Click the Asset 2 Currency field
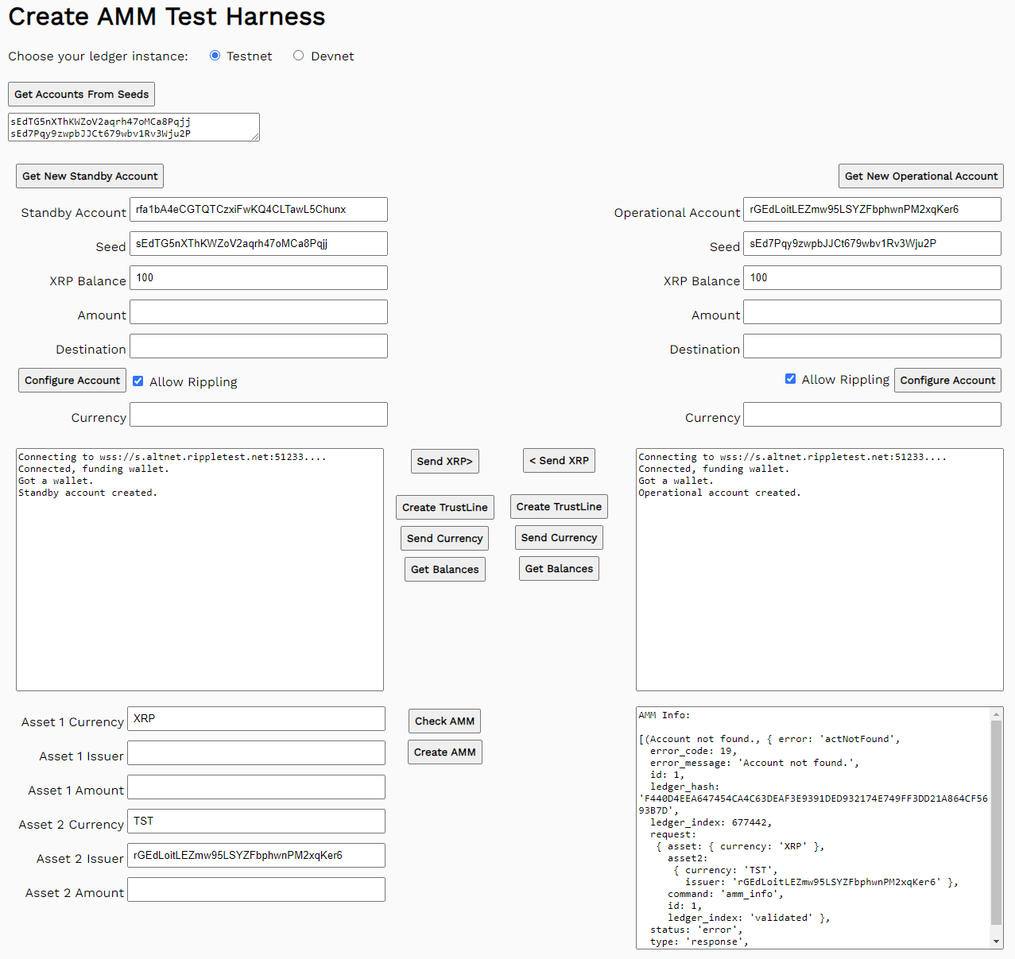The width and height of the screenshot is (1015, 959). [x=256, y=822]
